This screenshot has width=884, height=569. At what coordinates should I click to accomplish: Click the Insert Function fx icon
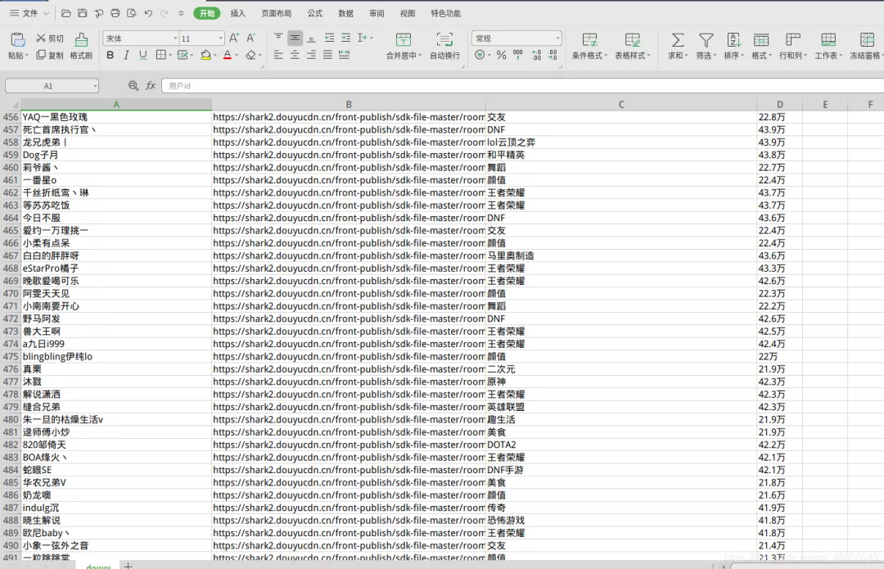click(x=151, y=86)
